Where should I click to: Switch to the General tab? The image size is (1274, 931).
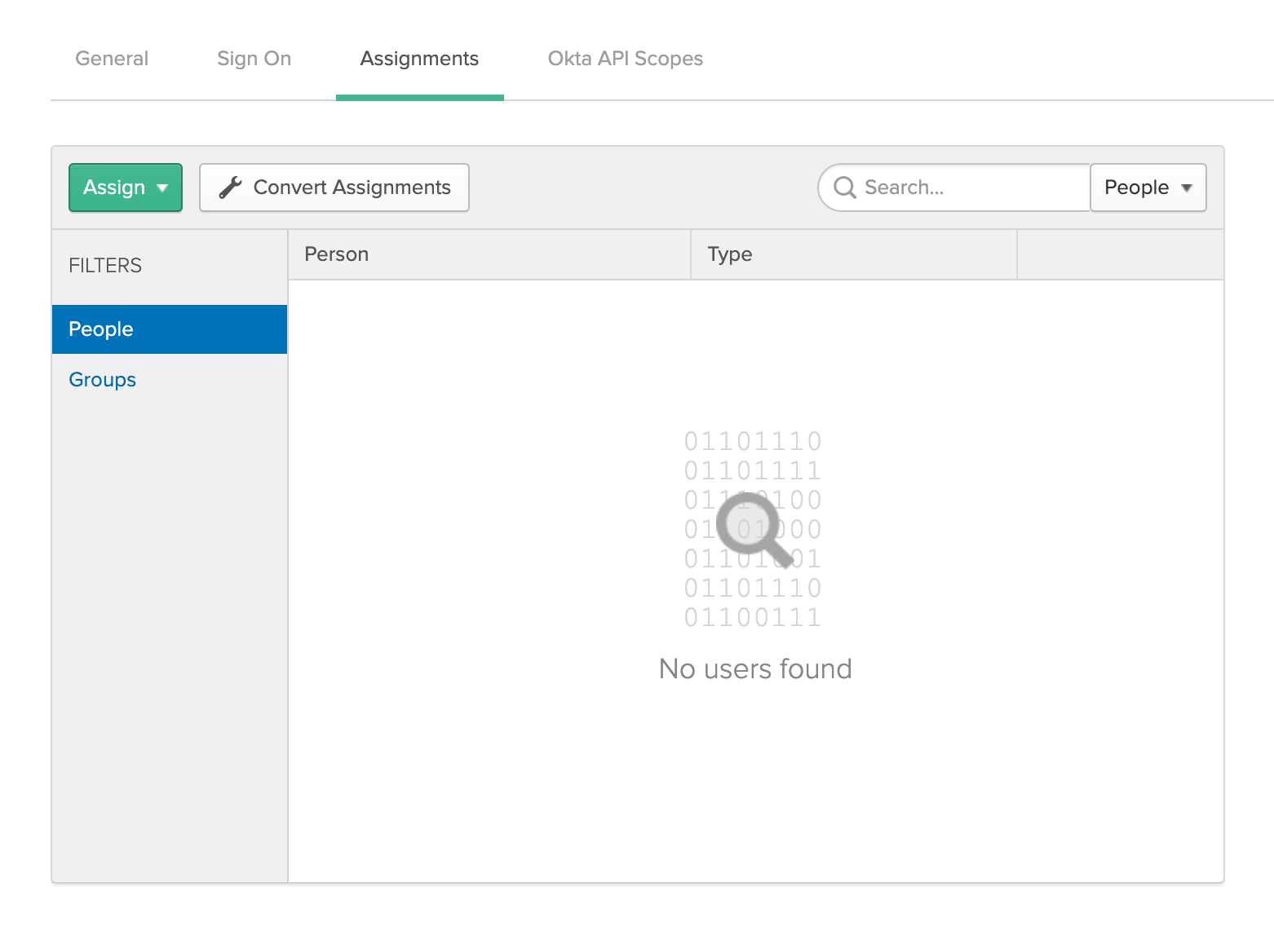(112, 59)
